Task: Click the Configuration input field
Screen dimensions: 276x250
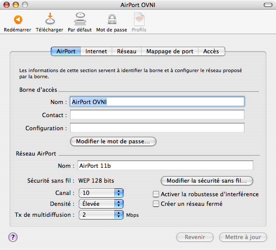Action: [x=157, y=128]
